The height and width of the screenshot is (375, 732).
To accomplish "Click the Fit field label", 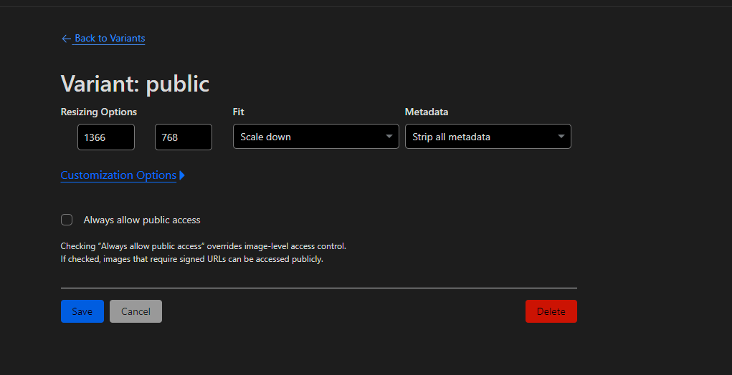I will [239, 112].
